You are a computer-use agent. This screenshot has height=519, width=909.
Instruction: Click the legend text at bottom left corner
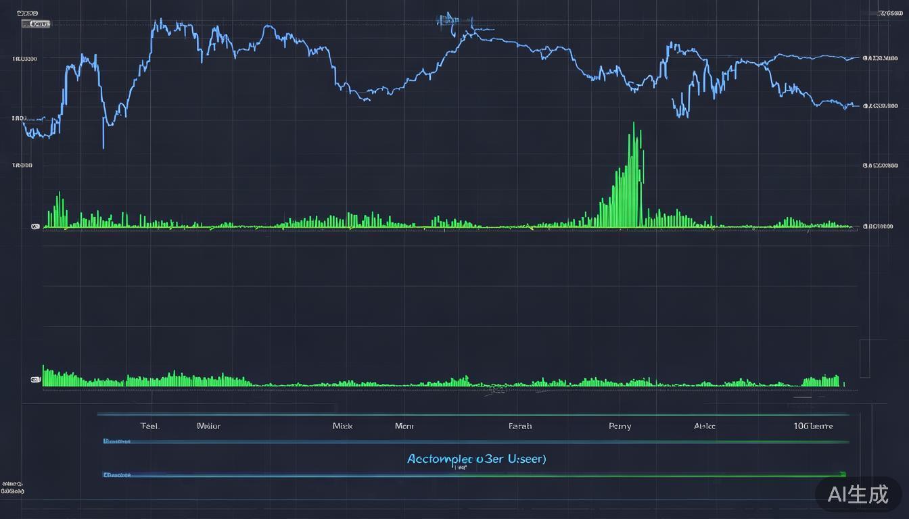click(12, 488)
